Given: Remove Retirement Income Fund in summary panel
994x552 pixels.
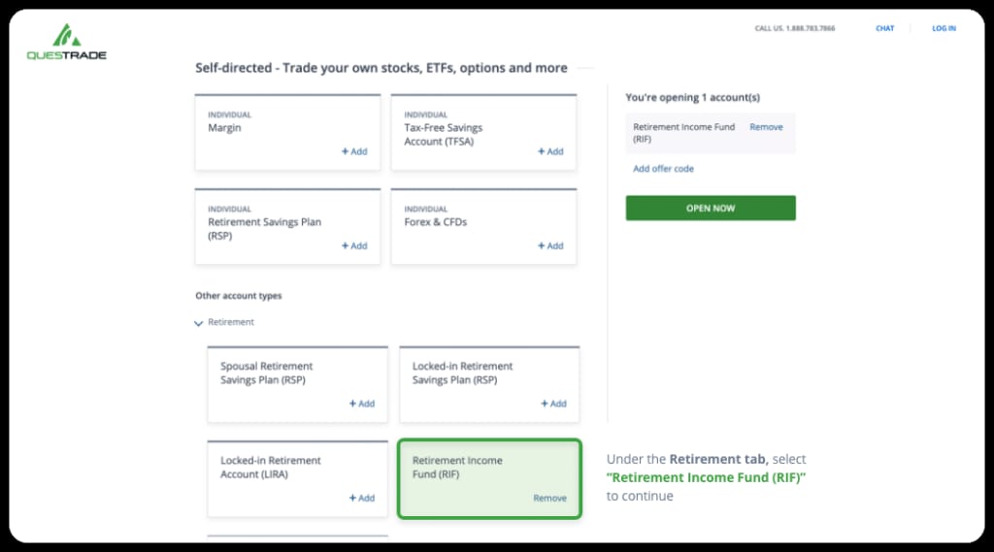Looking at the screenshot, I should (766, 127).
